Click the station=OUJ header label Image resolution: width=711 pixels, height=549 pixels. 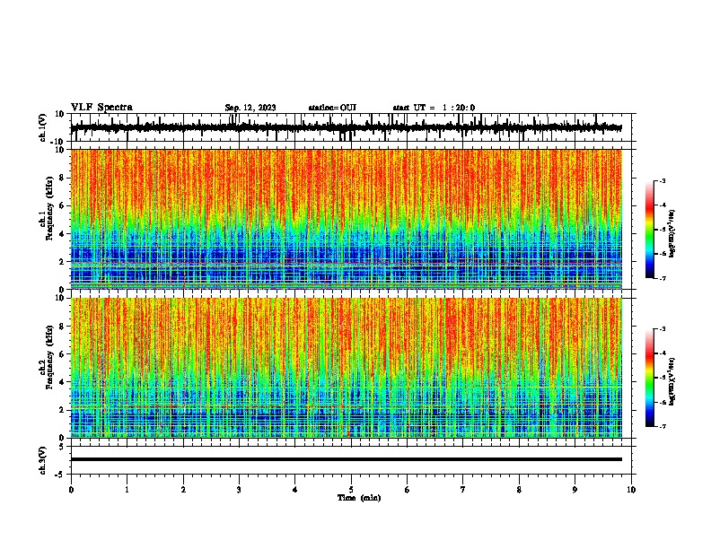click(x=332, y=108)
